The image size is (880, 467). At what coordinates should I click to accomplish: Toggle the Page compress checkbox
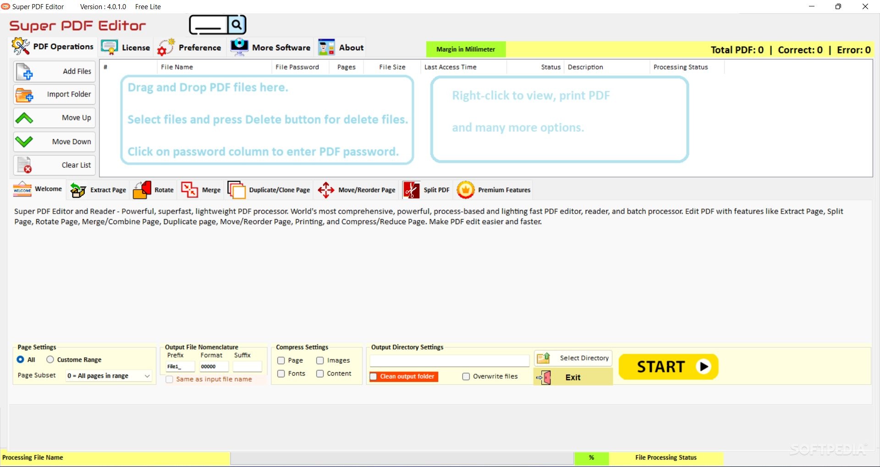tap(281, 360)
